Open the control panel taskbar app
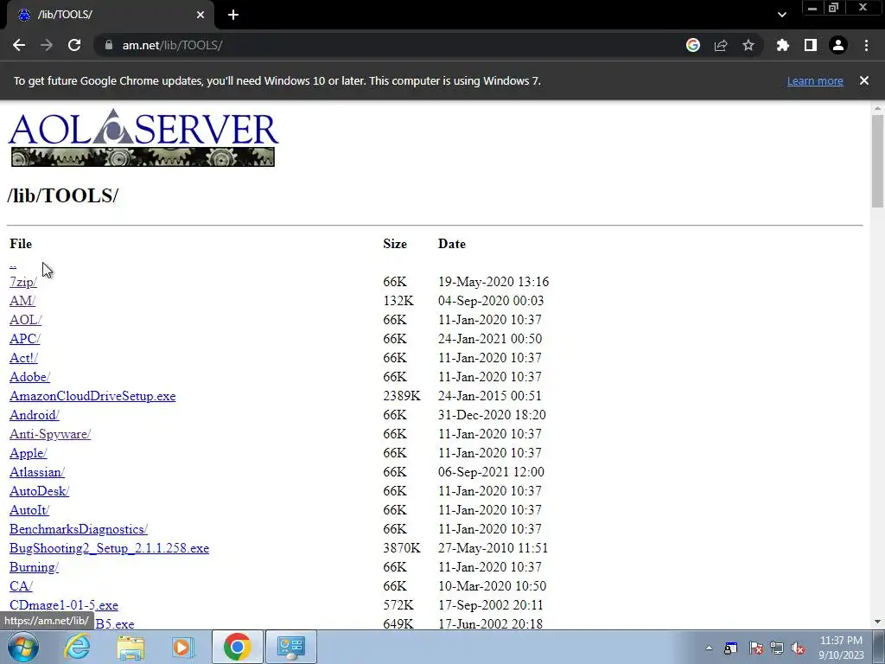The width and height of the screenshot is (885, 664). pos(290,647)
